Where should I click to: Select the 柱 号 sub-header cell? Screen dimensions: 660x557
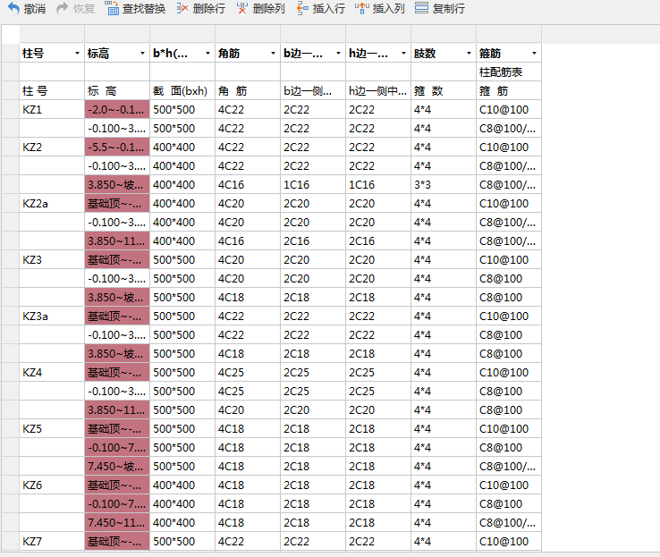click(52, 91)
